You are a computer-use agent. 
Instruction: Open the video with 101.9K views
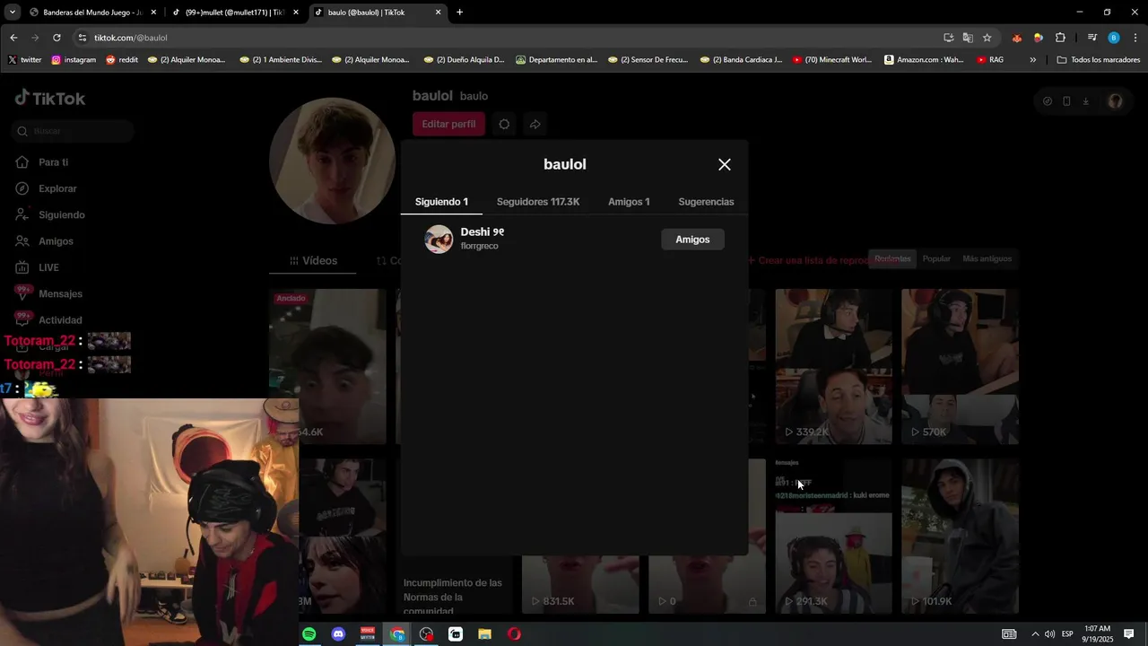(960, 536)
